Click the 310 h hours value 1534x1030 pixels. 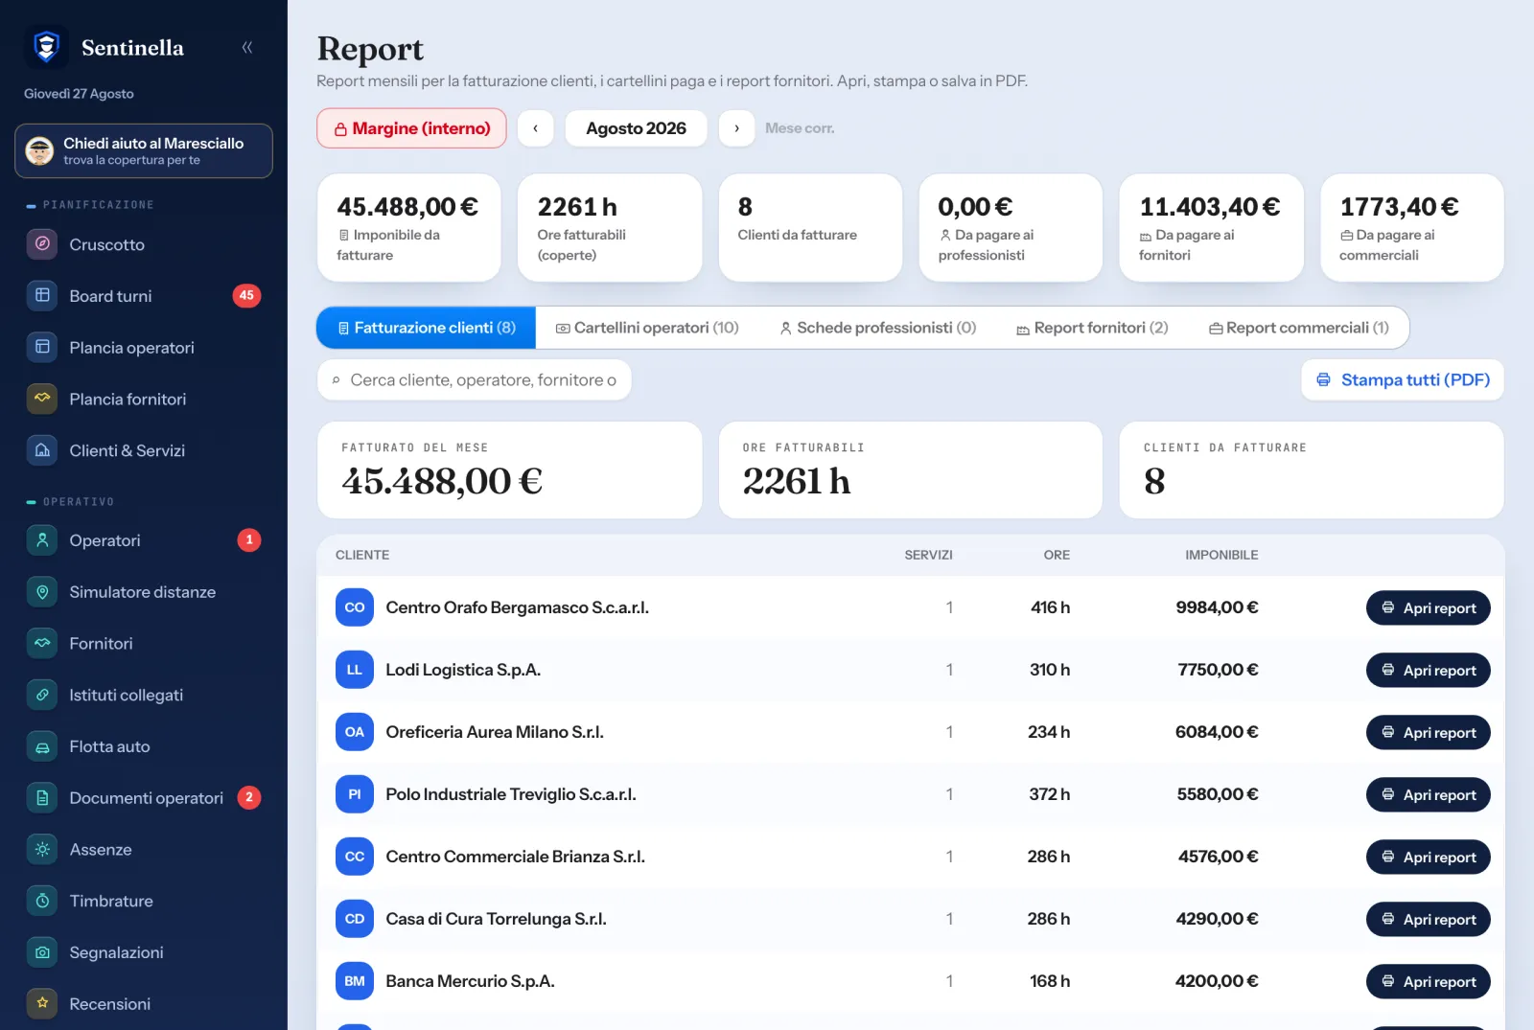point(1050,670)
